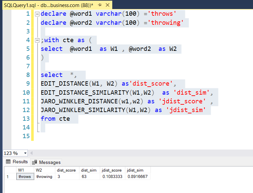Click 'jdist_sim' alias on line 12

coord(186,110)
